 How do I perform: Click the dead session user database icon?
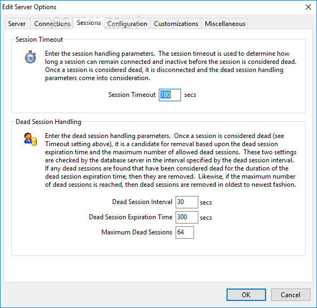30,139
